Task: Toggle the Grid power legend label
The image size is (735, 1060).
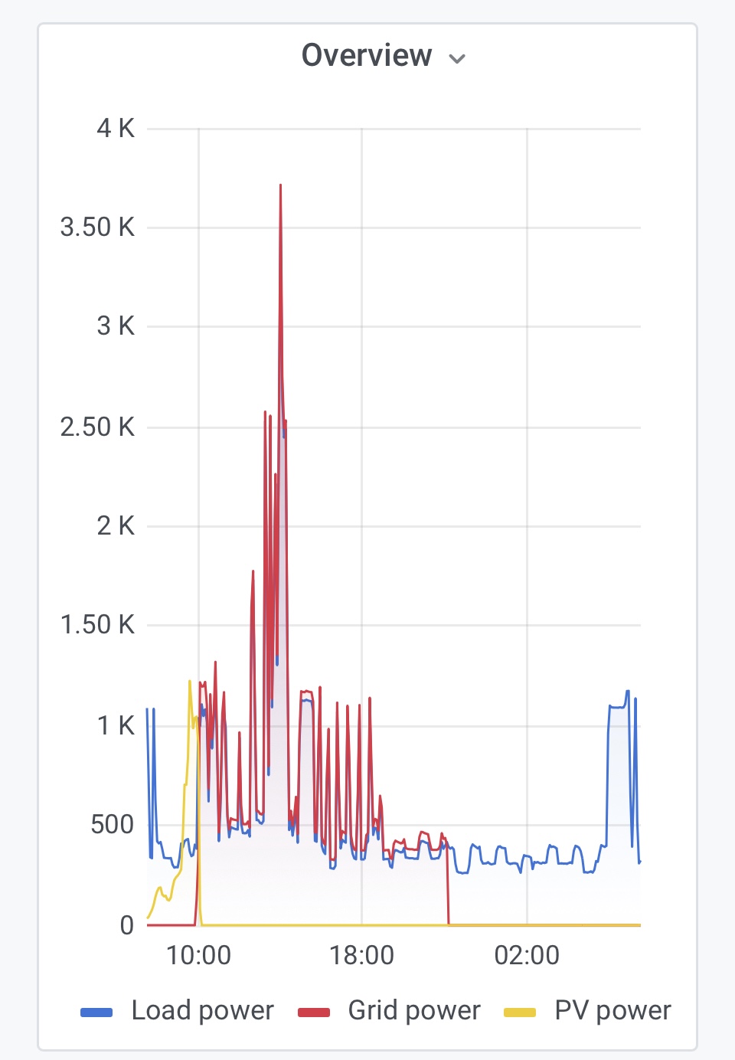Action: click(414, 1010)
